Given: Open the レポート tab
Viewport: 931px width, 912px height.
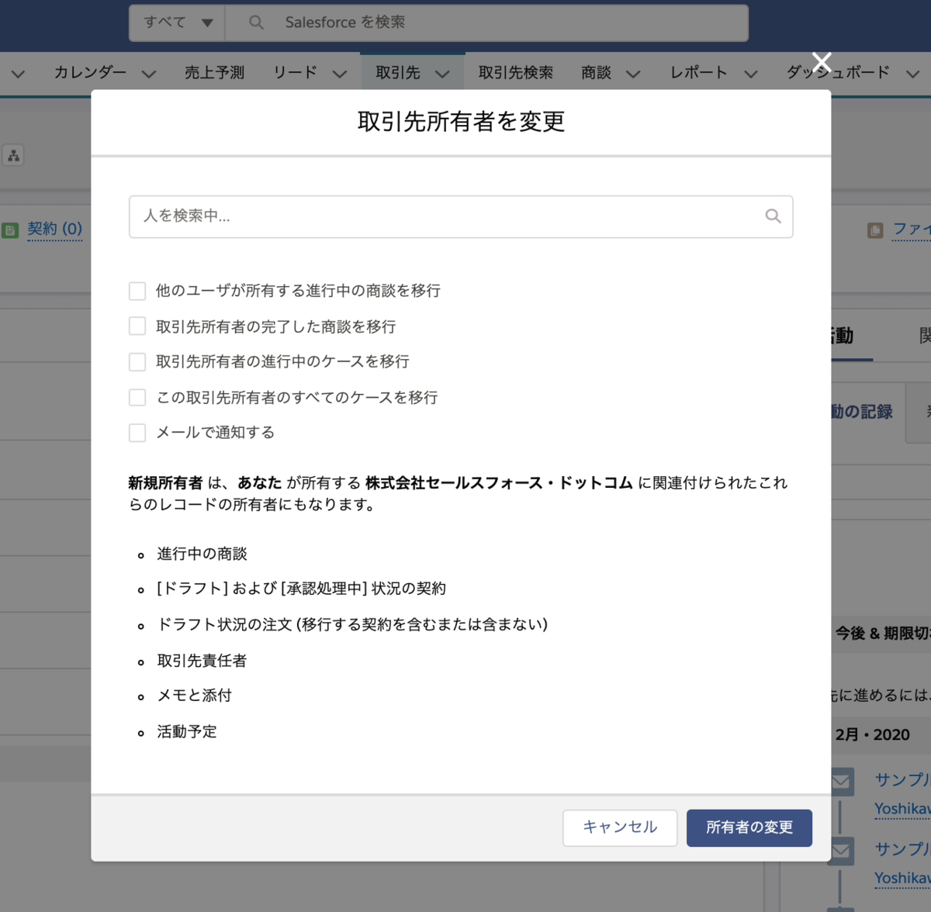Looking at the screenshot, I should point(699,72).
